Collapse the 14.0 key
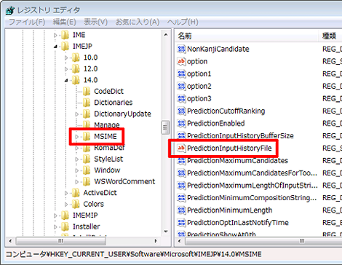 [x=66, y=80]
